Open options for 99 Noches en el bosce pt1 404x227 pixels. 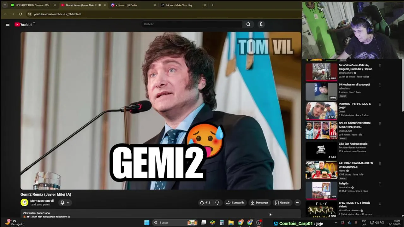[x=380, y=85]
